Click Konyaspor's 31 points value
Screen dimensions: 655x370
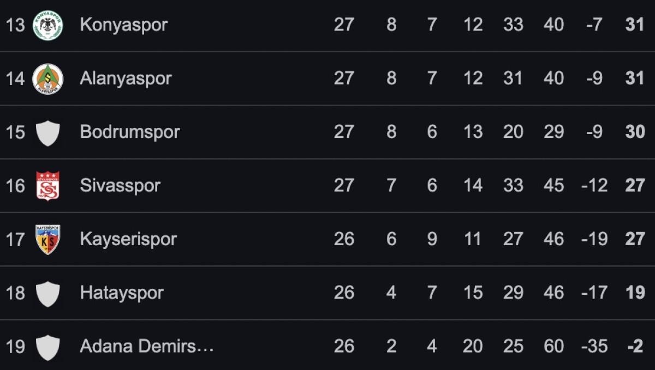[635, 25]
